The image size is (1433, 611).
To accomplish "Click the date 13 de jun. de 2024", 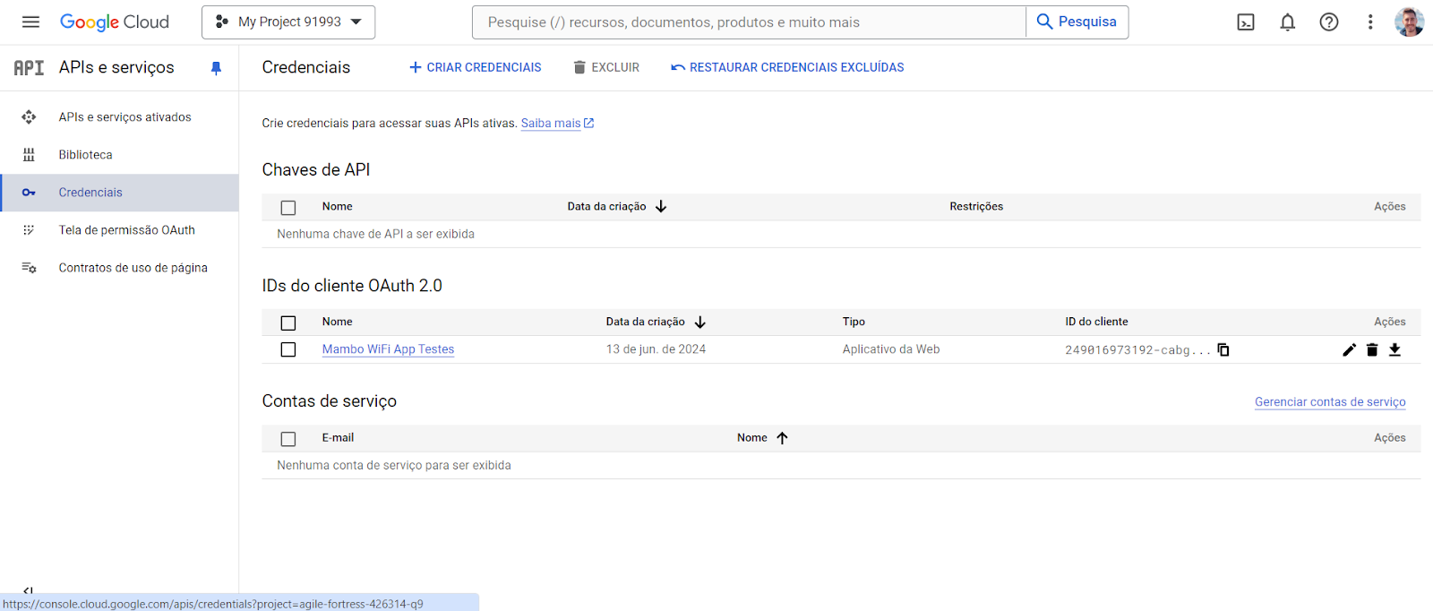I will click(656, 349).
